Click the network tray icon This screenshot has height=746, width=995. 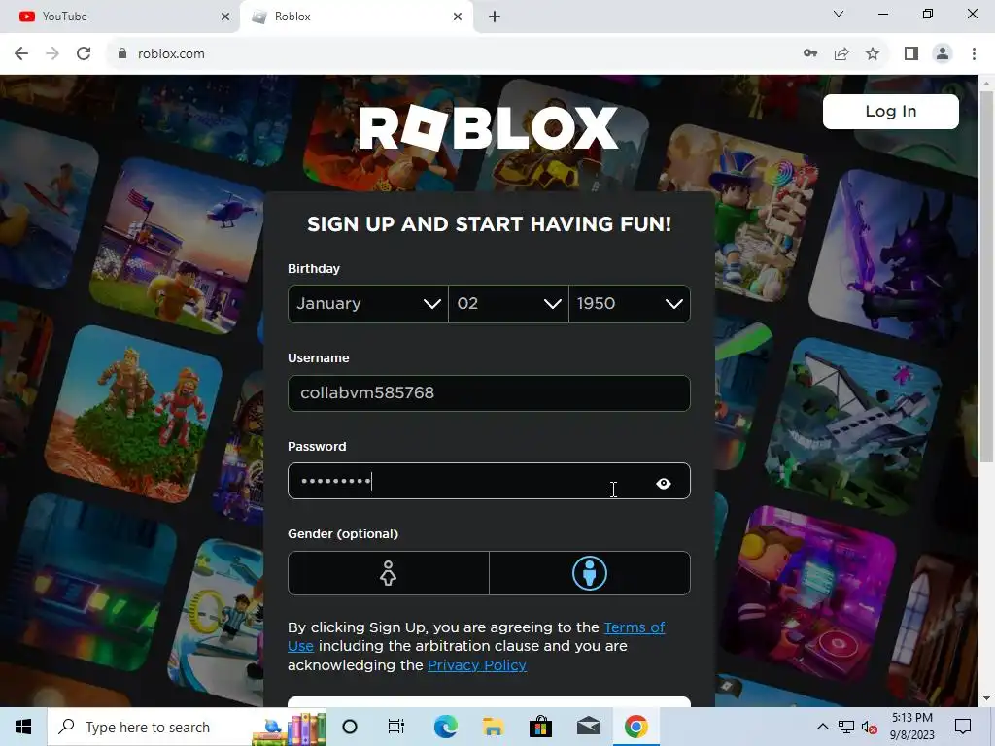tap(846, 727)
